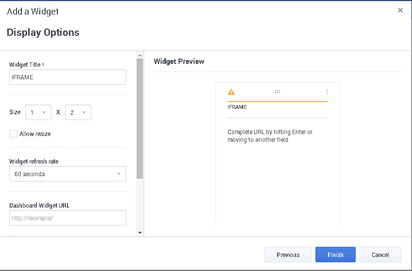Open the Size height dropdown
Viewport: 412px width, 271px height.
(x=78, y=112)
